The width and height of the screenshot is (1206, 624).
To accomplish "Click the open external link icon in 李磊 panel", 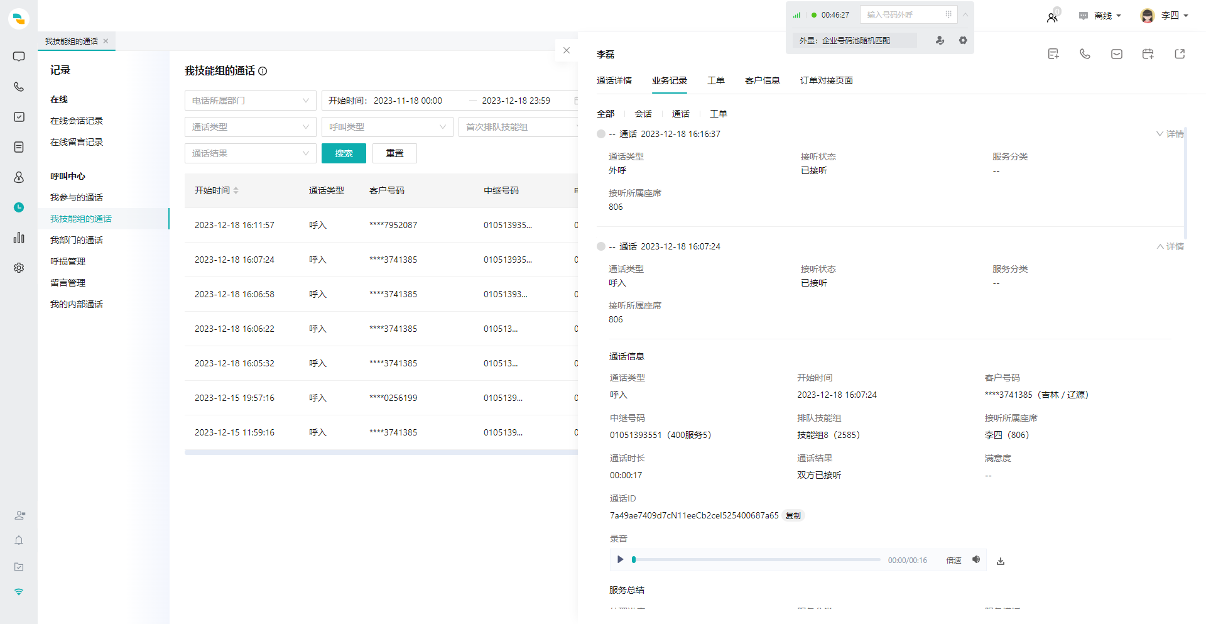I will click(1180, 54).
